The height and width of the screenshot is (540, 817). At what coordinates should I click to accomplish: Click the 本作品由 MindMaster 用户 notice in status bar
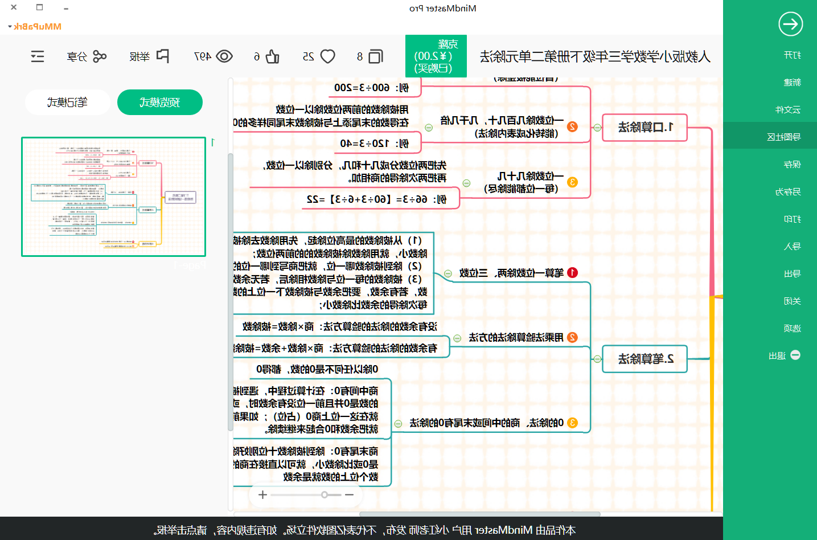point(364,530)
